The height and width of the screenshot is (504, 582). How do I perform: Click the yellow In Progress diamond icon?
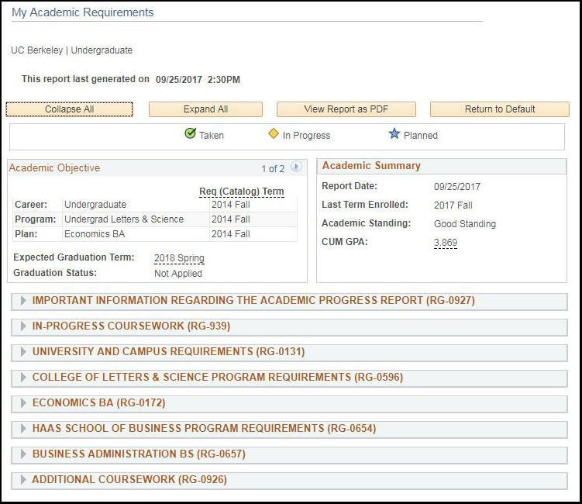tap(274, 133)
